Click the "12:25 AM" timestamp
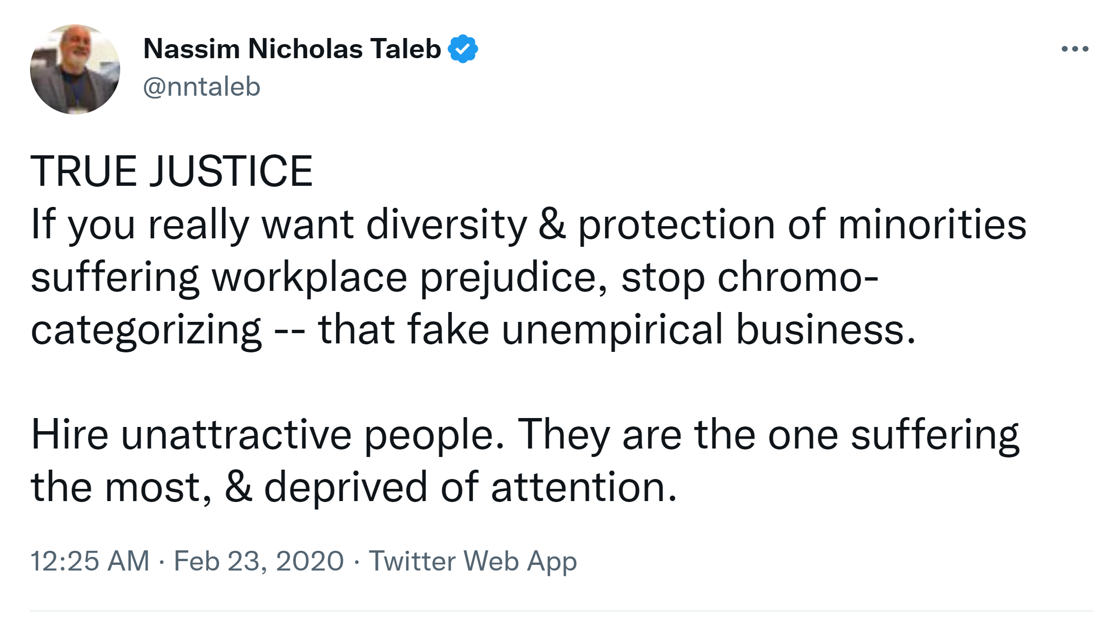This screenshot has width=1108, height=624. (x=90, y=561)
